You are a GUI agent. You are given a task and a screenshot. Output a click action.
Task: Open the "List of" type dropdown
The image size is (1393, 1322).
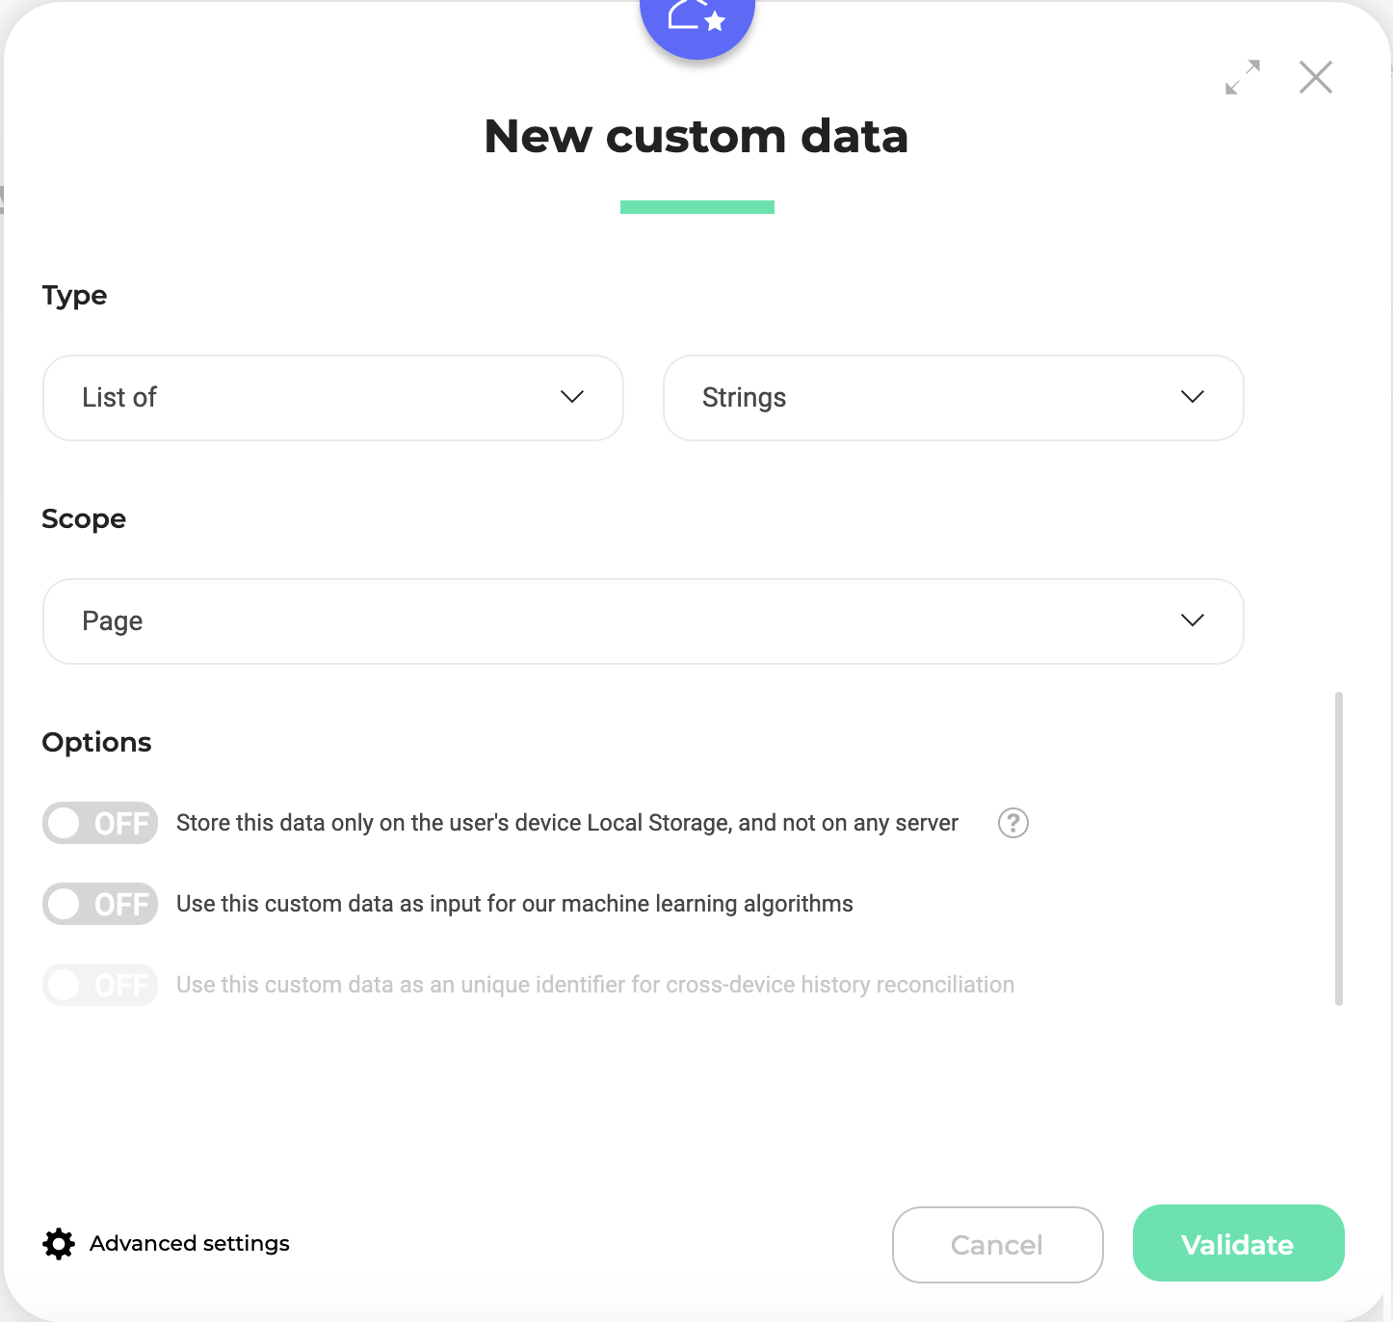(x=333, y=398)
